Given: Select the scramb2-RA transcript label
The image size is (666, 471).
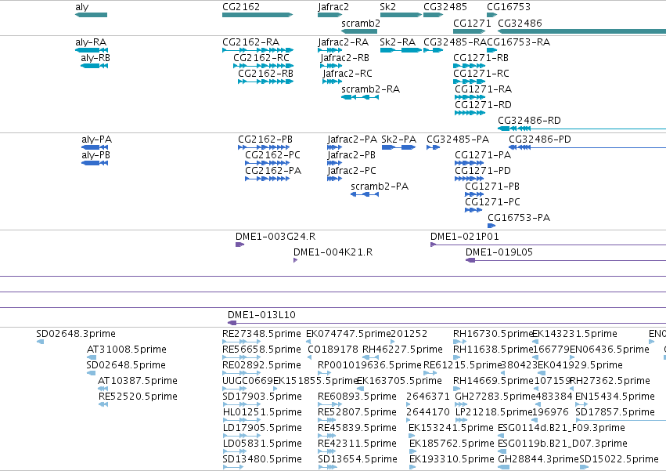Looking at the screenshot, I should (371, 89).
